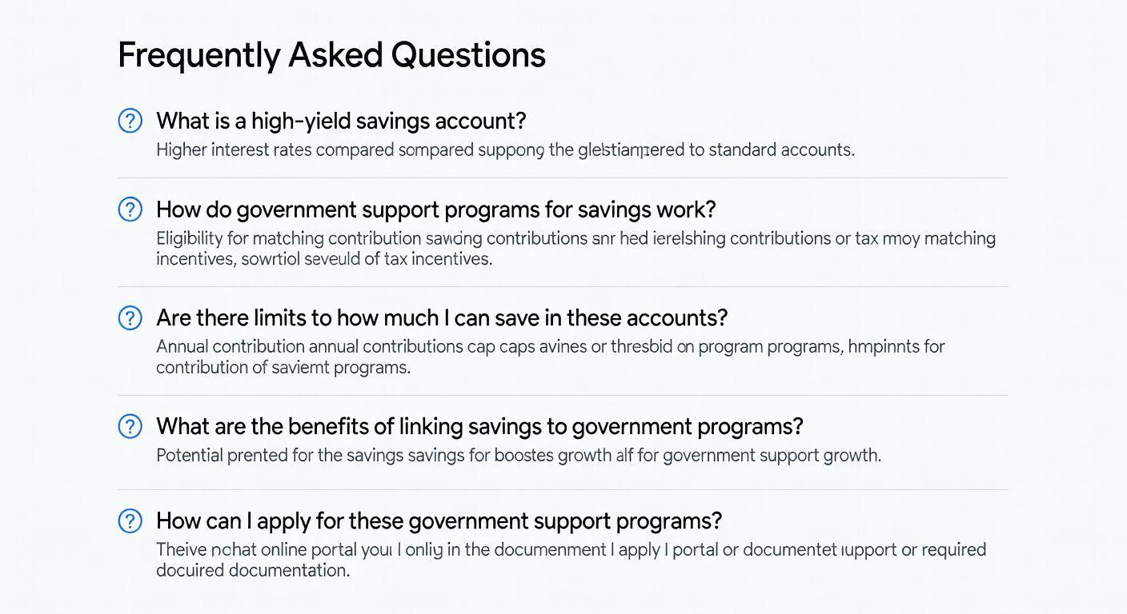Screen dimensions: 1127x614
Task: Click the answer text about higher interest rates
Action: (505, 150)
